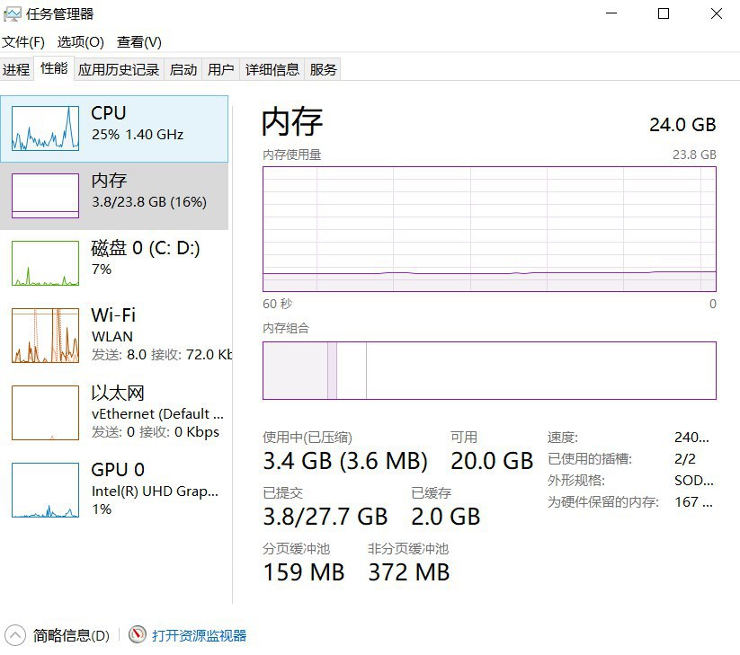Select the GPU 0 graph thumbnail
The height and width of the screenshot is (655, 740).
tap(45, 490)
